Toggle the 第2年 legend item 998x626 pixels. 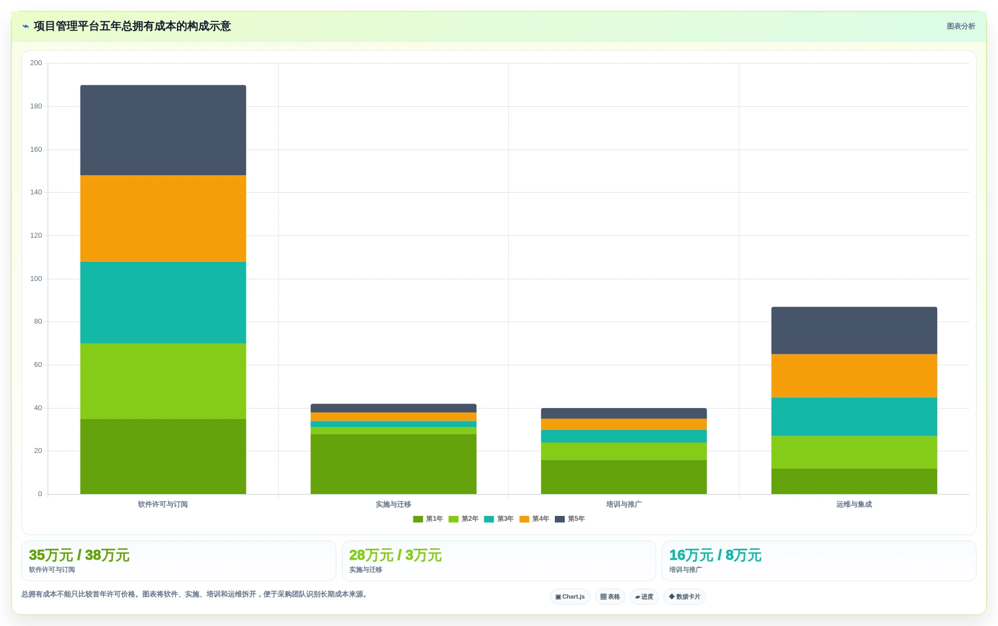463,519
